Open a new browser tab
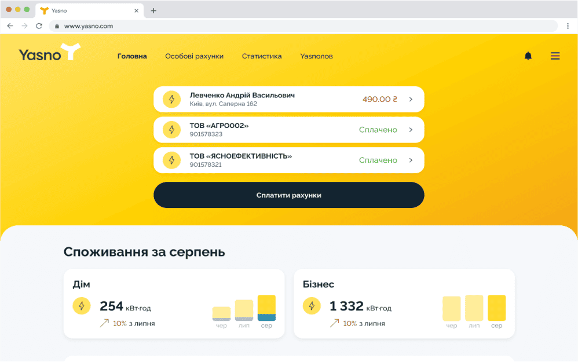 153,10
